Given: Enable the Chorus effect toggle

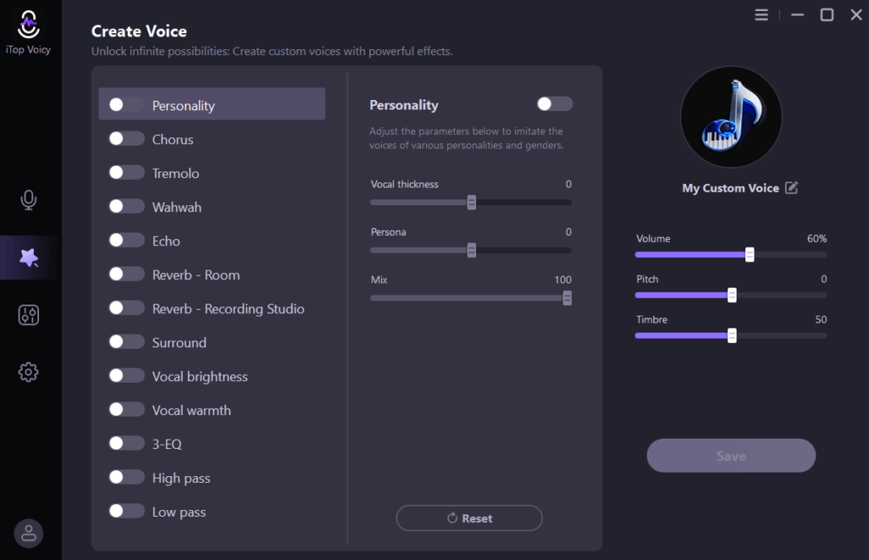Looking at the screenshot, I should pyautogui.click(x=126, y=139).
